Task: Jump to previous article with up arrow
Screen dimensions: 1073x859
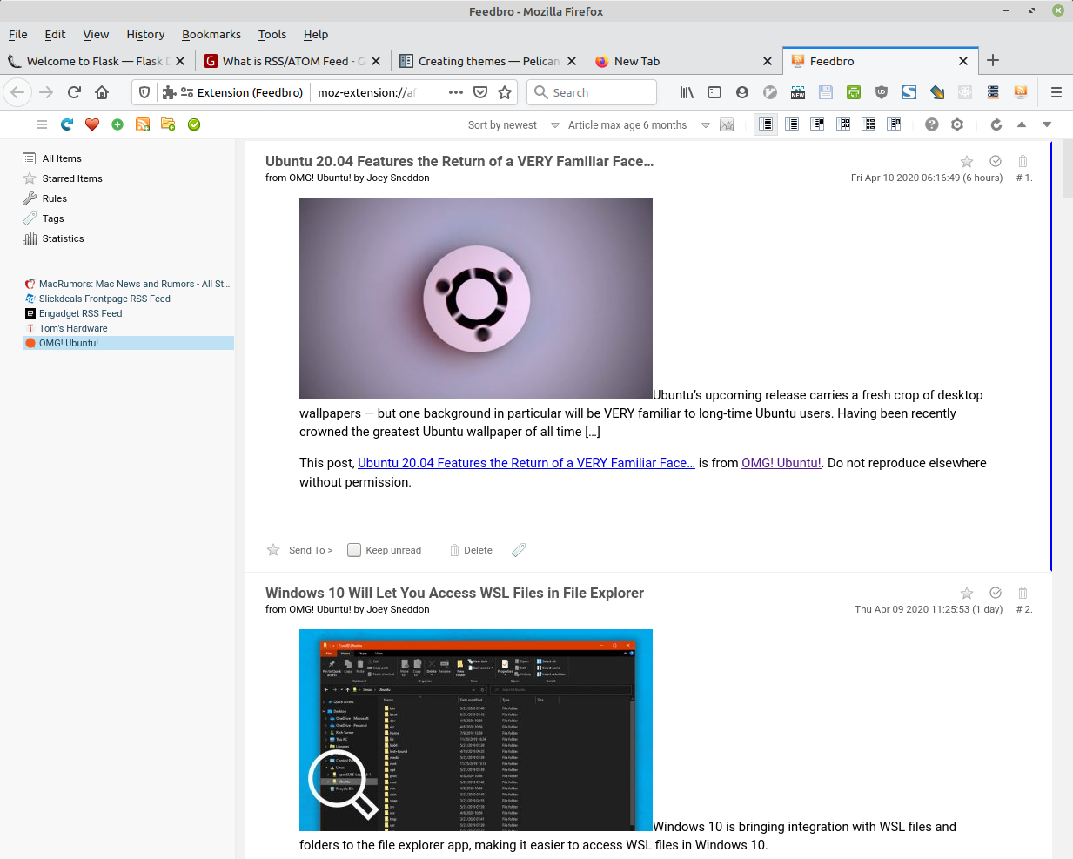Action: pyautogui.click(x=1022, y=124)
